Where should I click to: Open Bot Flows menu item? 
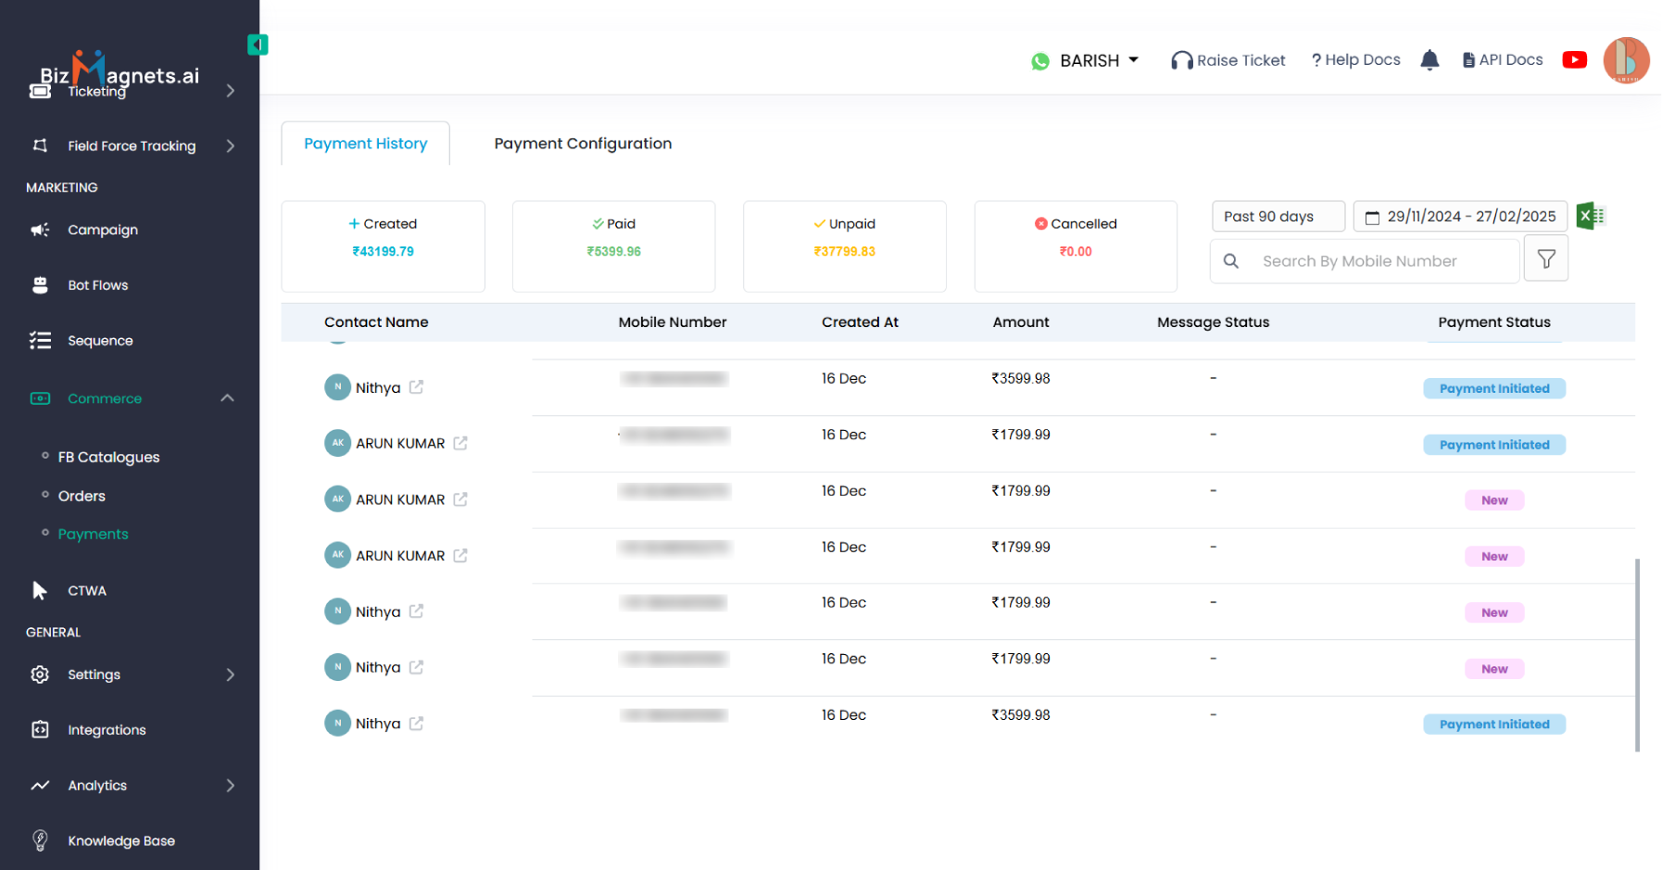[97, 285]
